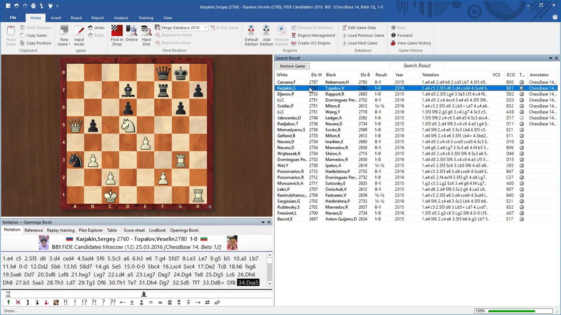Select the Eljanov,P vs Rapport,R game row
This screenshot has height=315, width=561.
(x=416, y=94)
